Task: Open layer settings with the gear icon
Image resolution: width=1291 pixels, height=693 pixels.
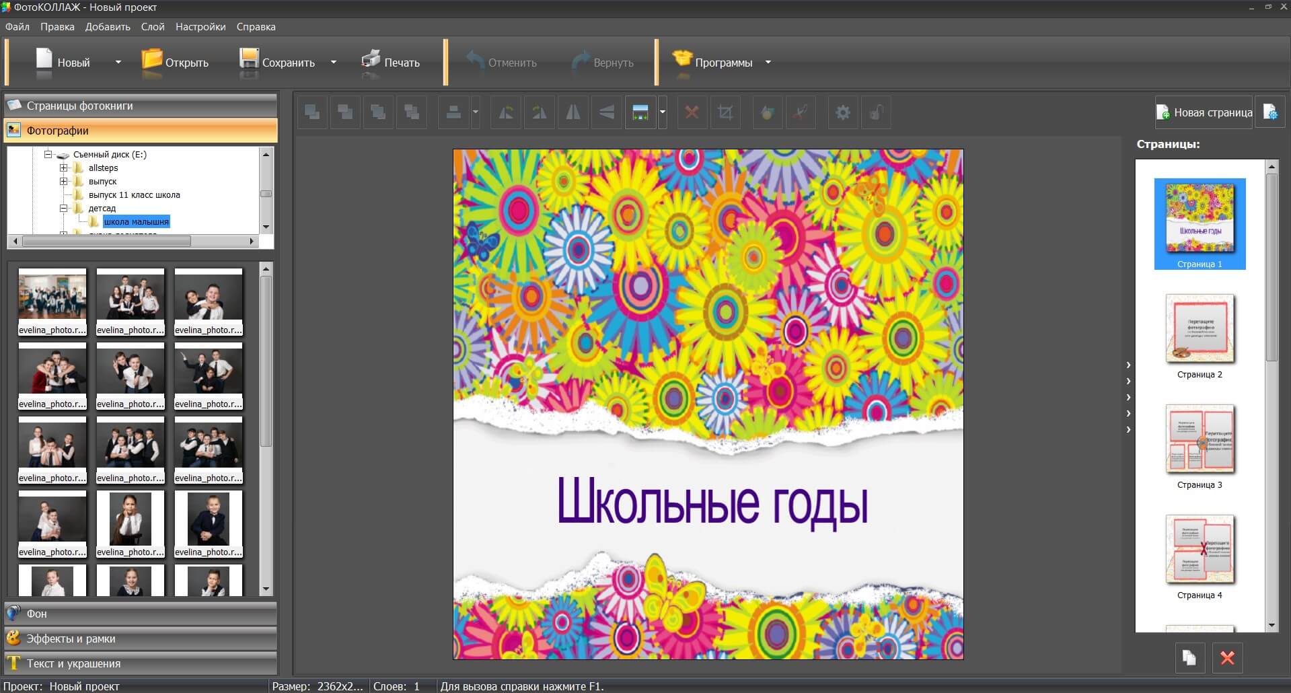Action: [843, 112]
